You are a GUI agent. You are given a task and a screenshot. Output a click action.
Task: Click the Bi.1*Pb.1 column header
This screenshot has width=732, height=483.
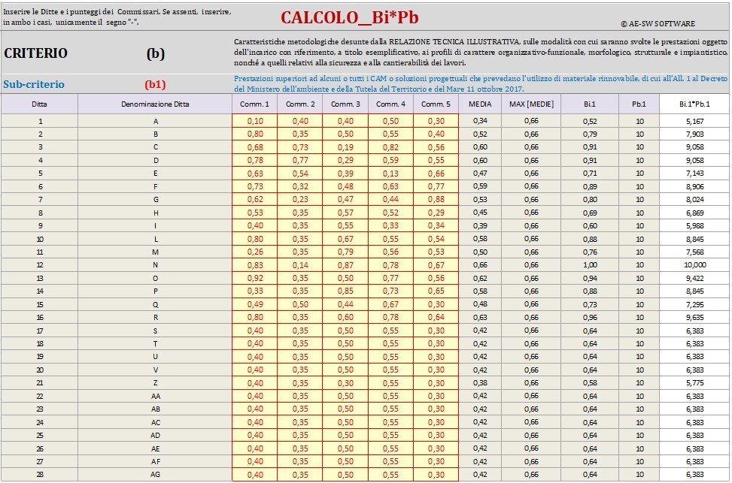pos(694,104)
